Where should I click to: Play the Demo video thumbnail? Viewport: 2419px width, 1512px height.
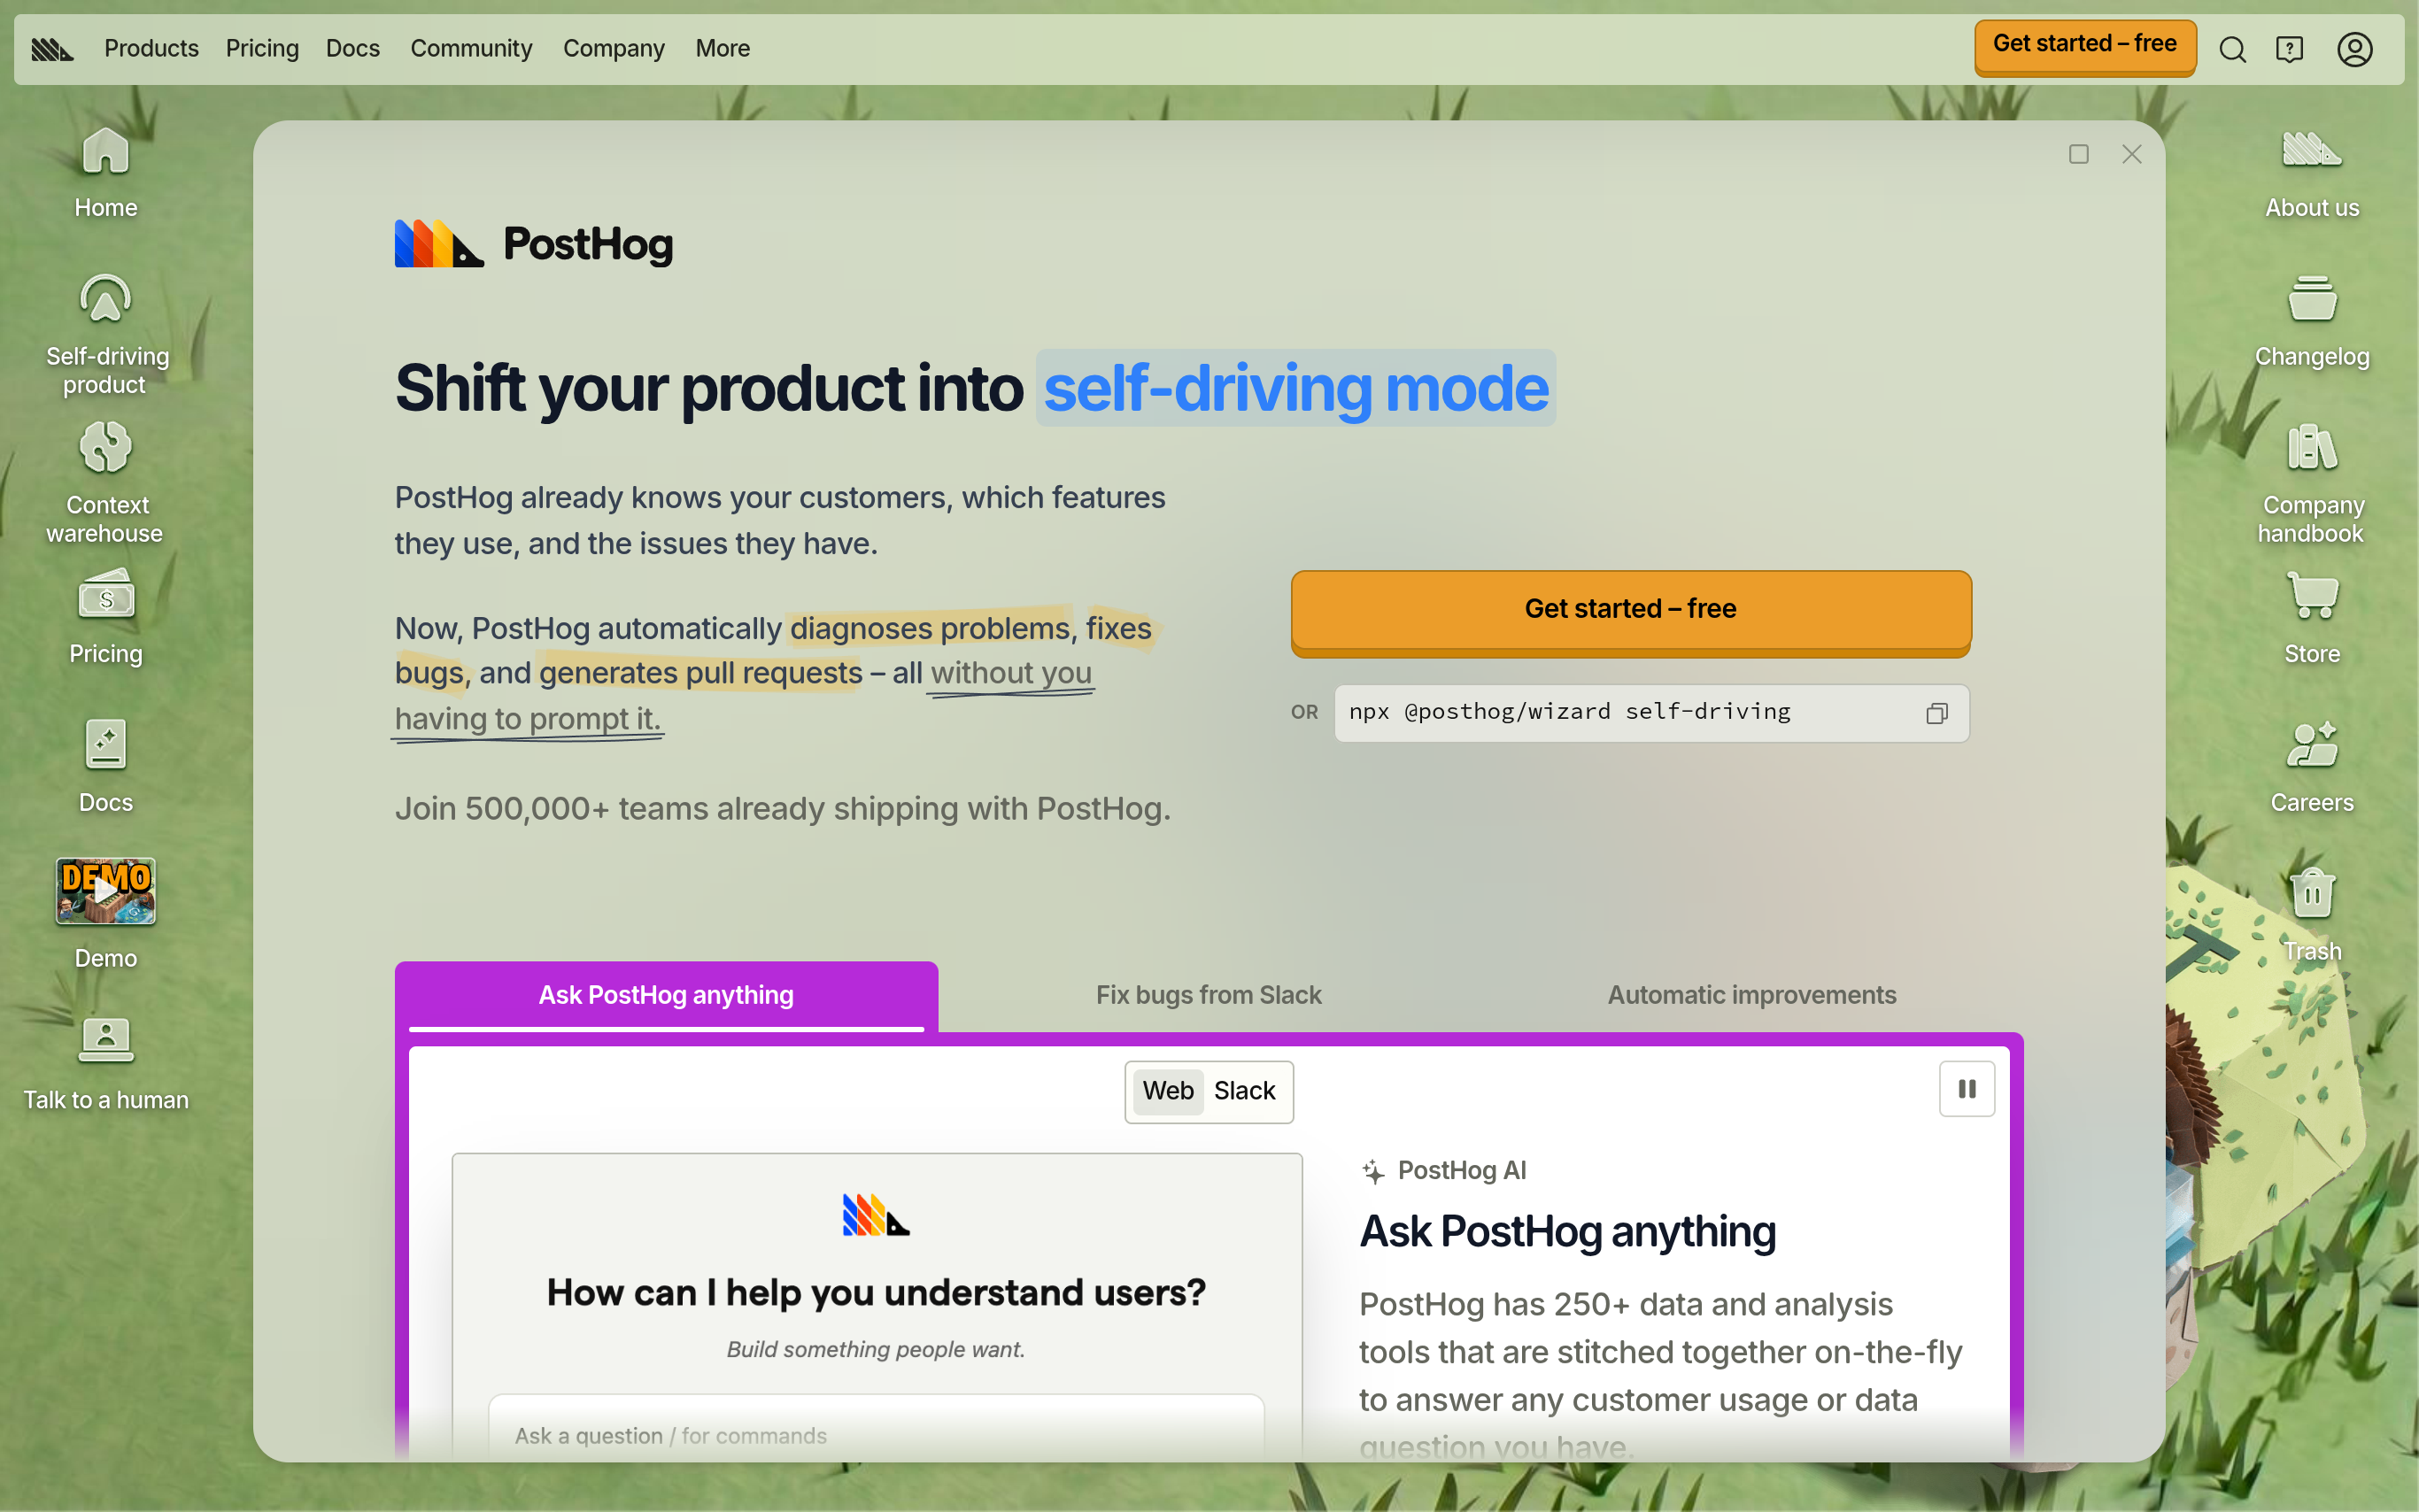pos(106,891)
